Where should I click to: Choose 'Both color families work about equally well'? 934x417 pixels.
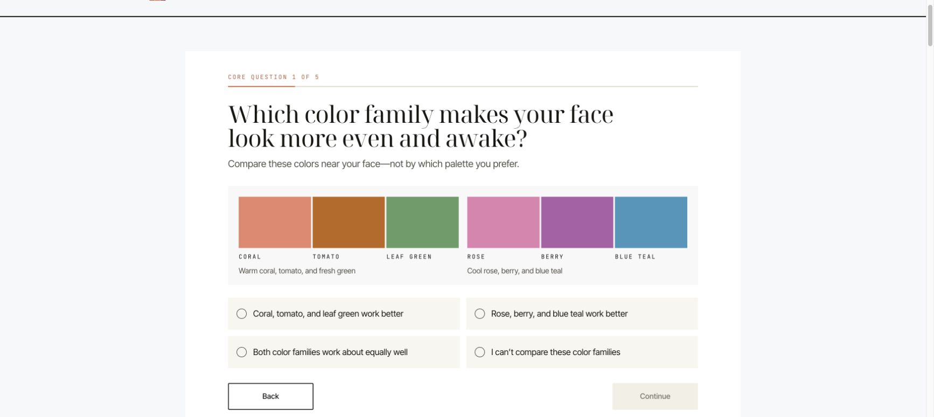pyautogui.click(x=344, y=352)
